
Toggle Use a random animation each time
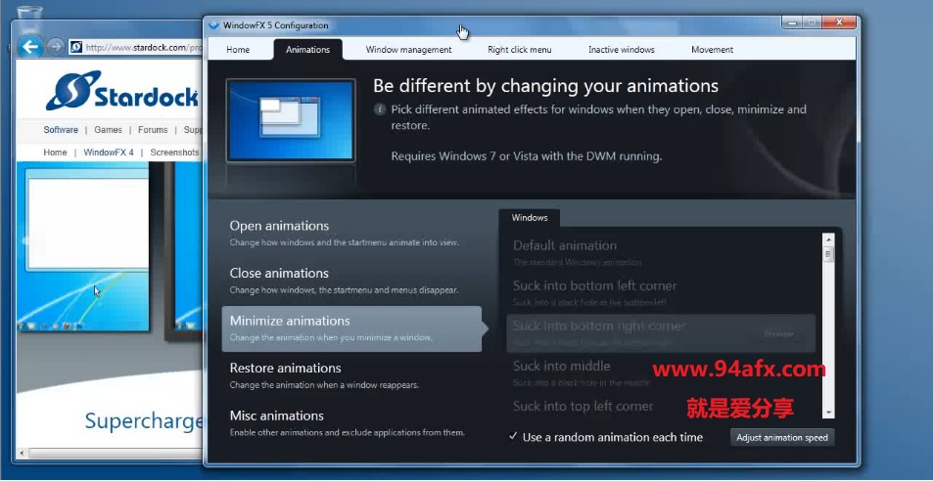(606, 438)
